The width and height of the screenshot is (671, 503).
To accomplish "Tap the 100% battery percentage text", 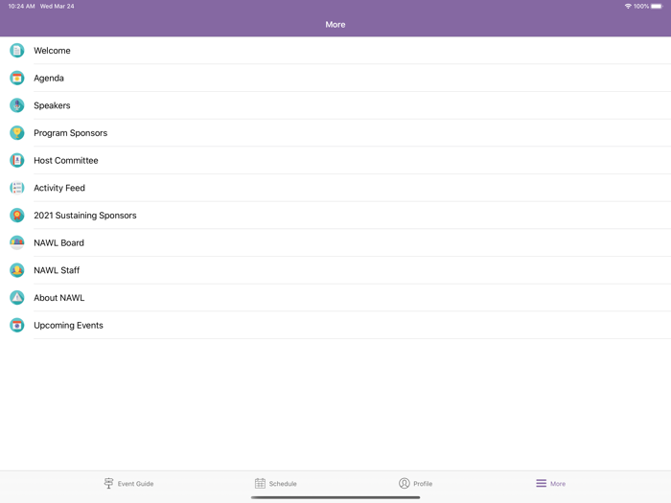I will pyautogui.click(x=641, y=6).
